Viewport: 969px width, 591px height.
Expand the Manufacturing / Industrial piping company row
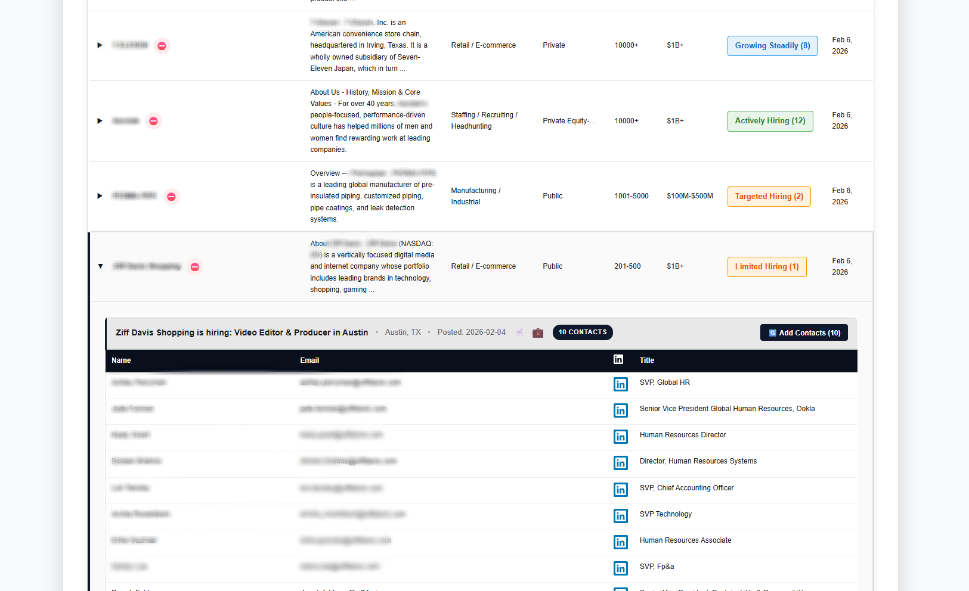(x=100, y=196)
